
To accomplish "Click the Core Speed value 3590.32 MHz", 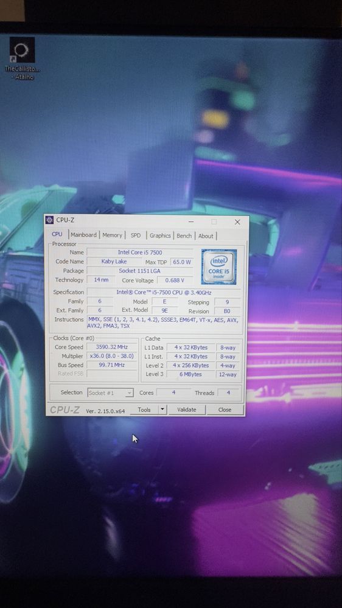I will click(112, 347).
